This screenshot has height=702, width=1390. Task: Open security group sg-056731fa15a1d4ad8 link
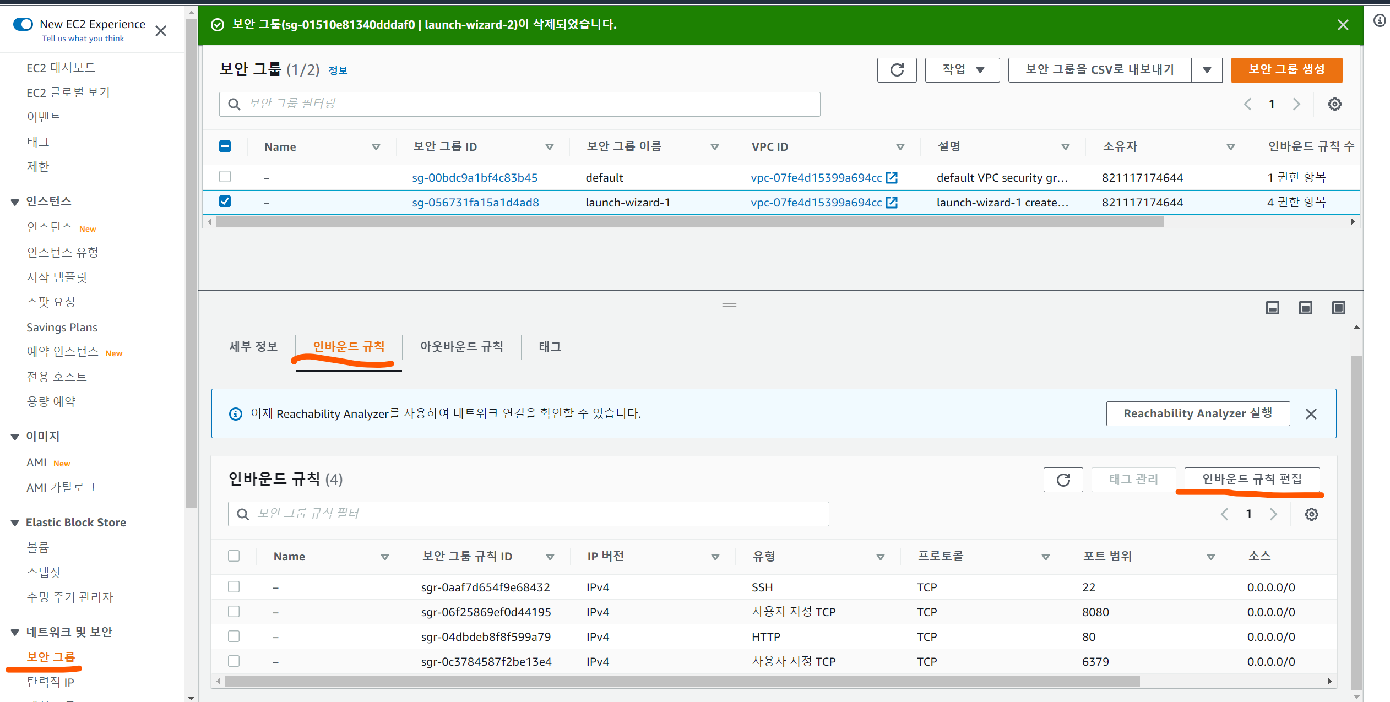475,203
